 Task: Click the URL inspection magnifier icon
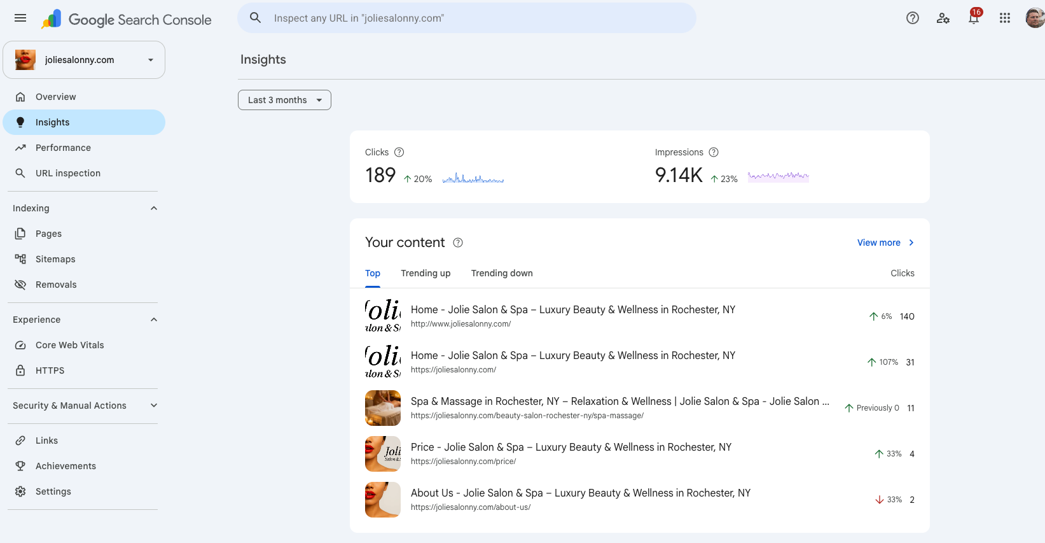[x=20, y=173]
